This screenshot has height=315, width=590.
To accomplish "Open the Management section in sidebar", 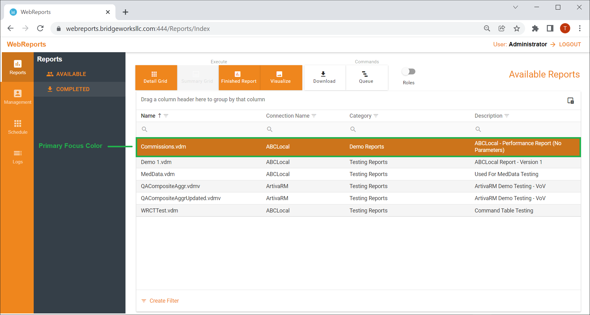I will [x=18, y=97].
